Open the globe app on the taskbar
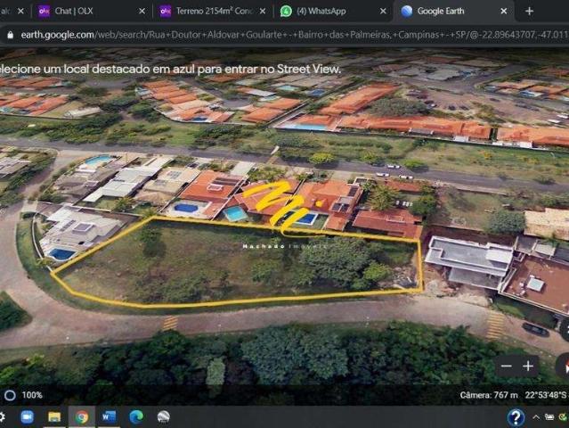The width and height of the screenshot is (569, 428). [163, 417]
